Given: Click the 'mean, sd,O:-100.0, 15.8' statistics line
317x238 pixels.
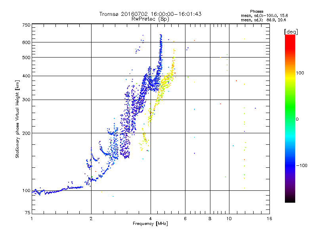Looking at the screenshot, I should pos(264,15).
